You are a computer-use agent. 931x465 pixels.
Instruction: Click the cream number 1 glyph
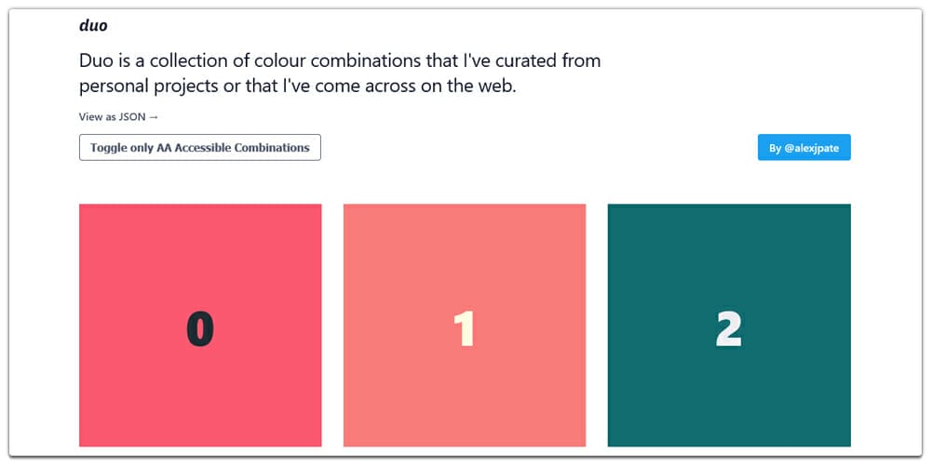coord(464,329)
